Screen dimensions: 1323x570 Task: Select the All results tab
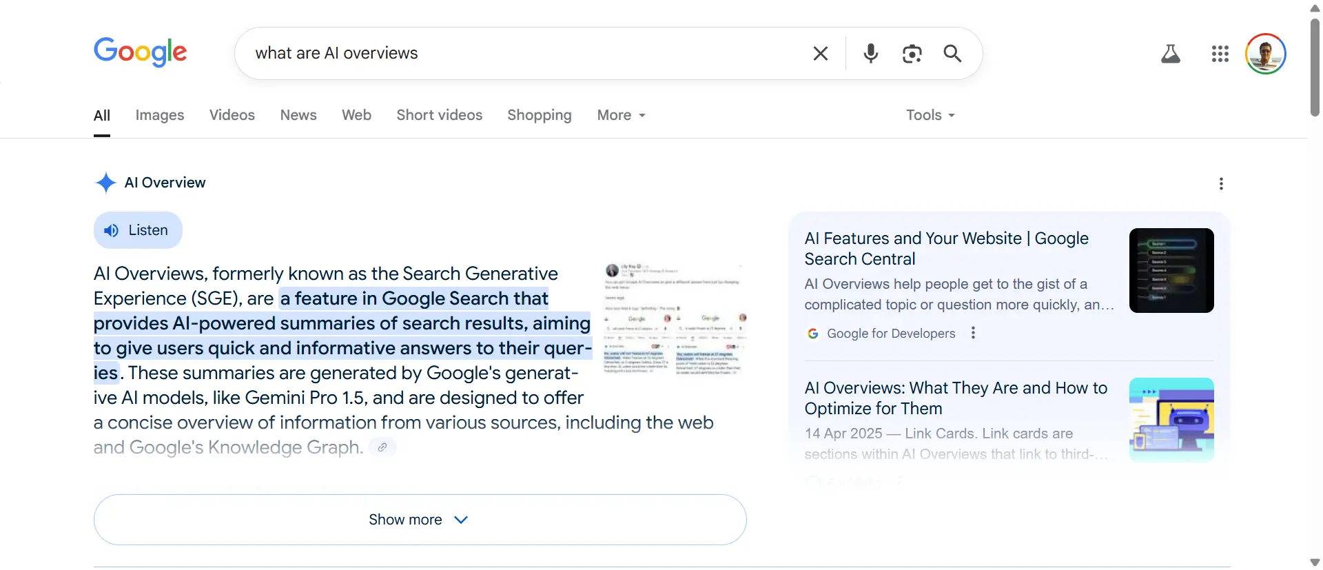click(x=102, y=115)
